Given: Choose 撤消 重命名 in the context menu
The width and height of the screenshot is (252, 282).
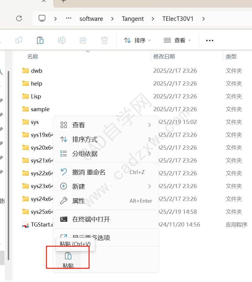Looking at the screenshot, I should pos(106,172).
